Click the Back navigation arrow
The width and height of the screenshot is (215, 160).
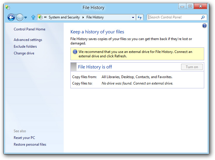click(11, 18)
